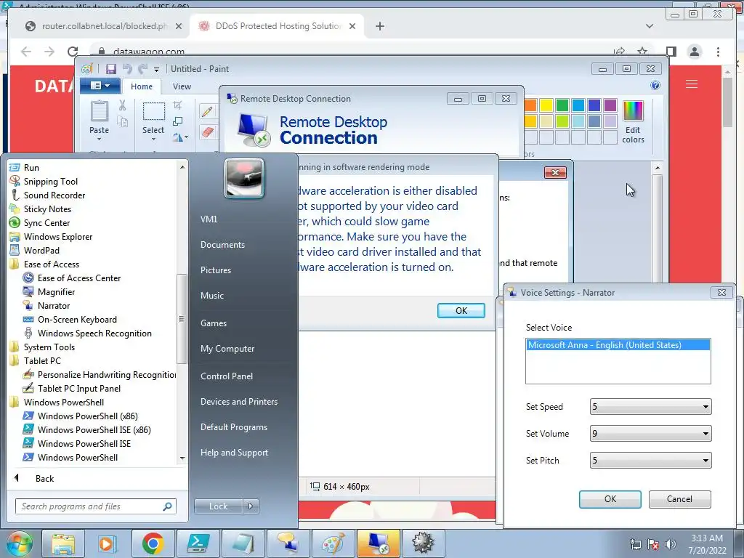The height and width of the screenshot is (558, 744).
Task: Expand the Select dropdown arrow in Paint
Action: 154,139
